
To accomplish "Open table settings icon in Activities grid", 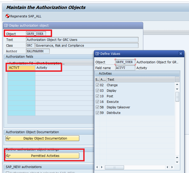I will tap(177, 79).
